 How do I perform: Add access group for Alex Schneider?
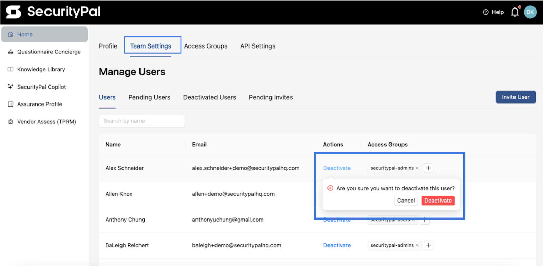(429, 168)
